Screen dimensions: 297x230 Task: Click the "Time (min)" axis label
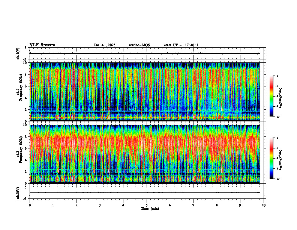pos(150,209)
